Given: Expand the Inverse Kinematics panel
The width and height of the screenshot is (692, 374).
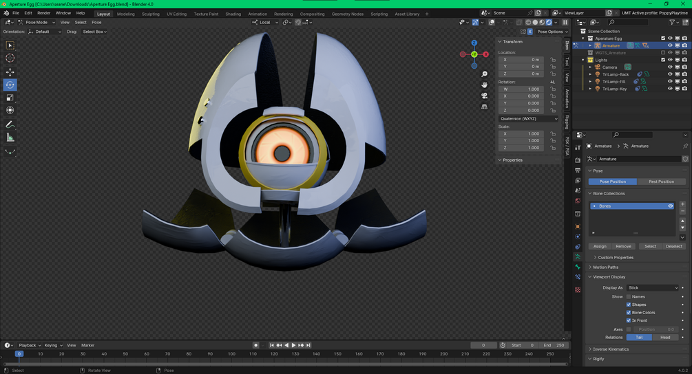Looking at the screenshot, I should click(x=611, y=349).
